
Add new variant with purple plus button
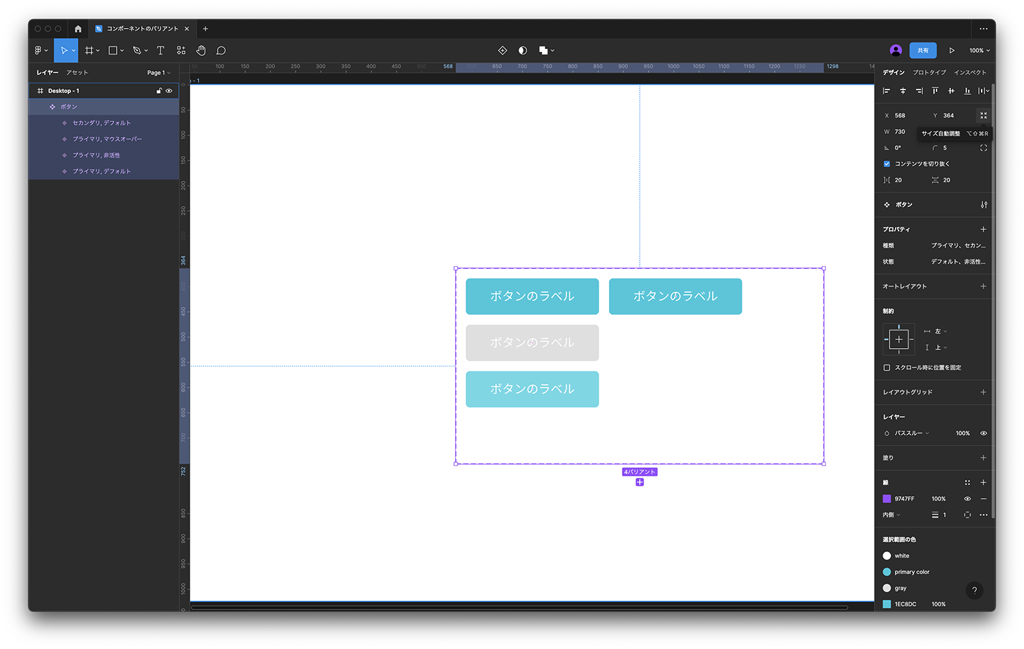[640, 482]
